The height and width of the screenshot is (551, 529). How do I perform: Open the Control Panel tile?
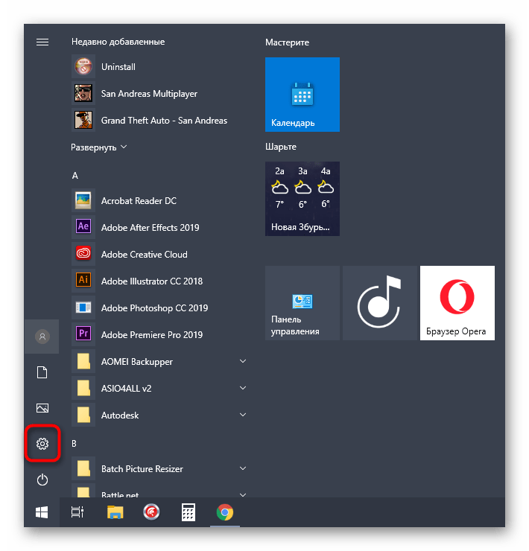coord(302,303)
